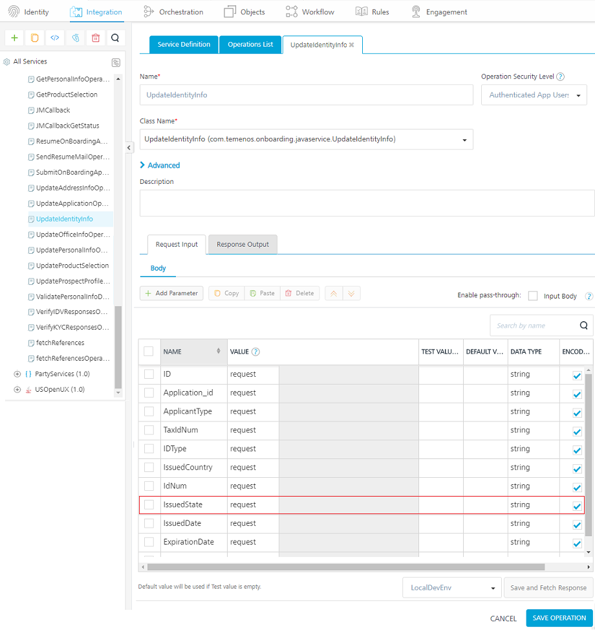Open the code view icon in sidebar

(55, 38)
